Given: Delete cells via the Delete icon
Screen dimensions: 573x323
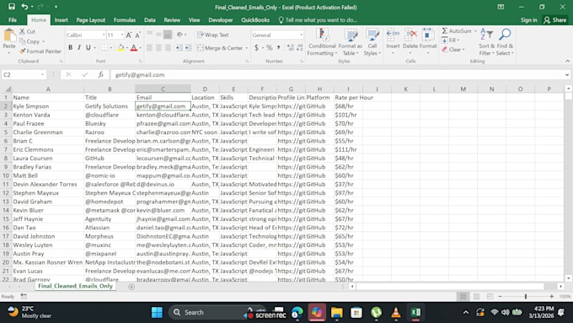Looking at the screenshot, I should (410, 35).
